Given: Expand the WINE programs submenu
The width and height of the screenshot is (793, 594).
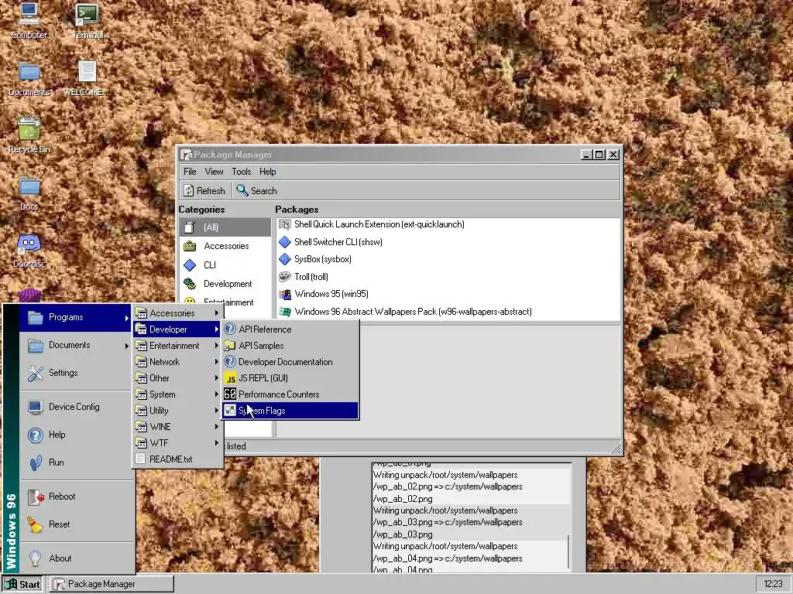Looking at the screenshot, I should tap(177, 427).
